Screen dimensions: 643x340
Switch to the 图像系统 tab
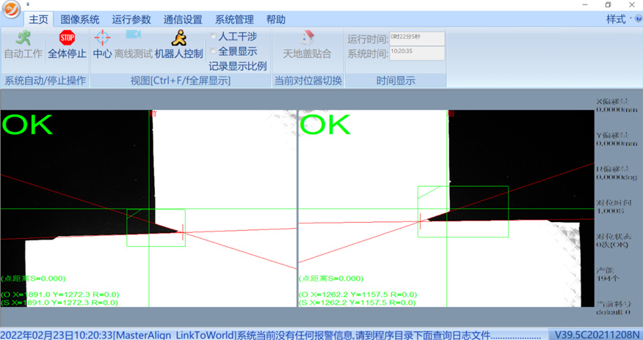click(79, 20)
